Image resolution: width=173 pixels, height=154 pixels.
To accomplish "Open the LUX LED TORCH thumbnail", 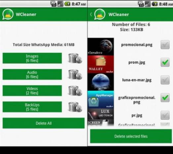I will (x=101, y=114).
